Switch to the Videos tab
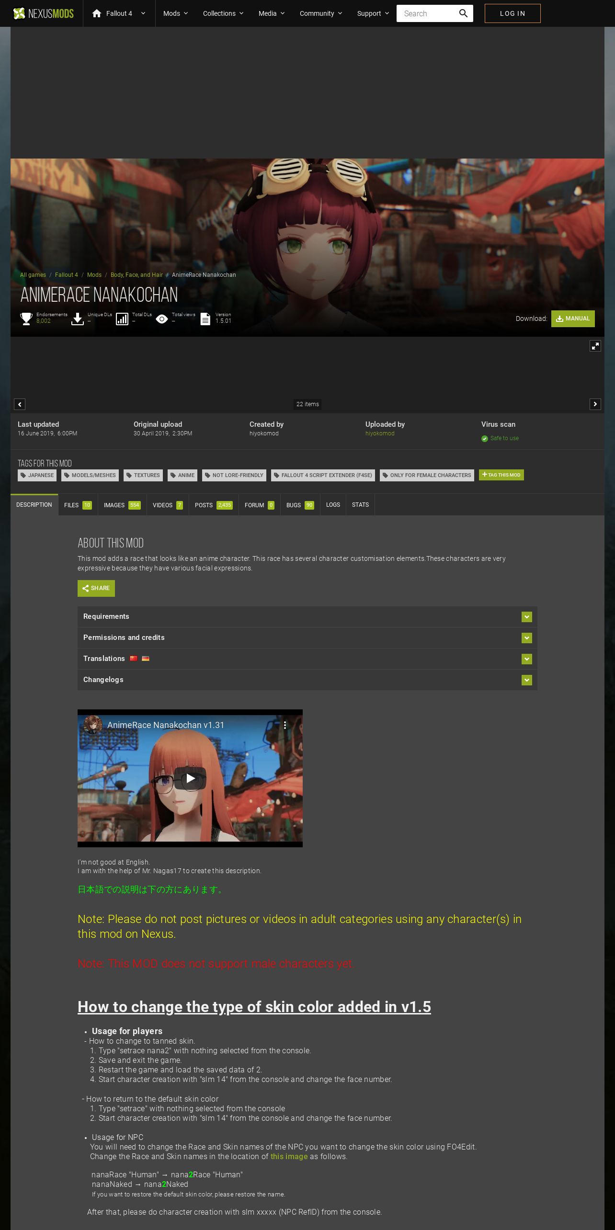The width and height of the screenshot is (615, 1230). pyautogui.click(x=168, y=505)
